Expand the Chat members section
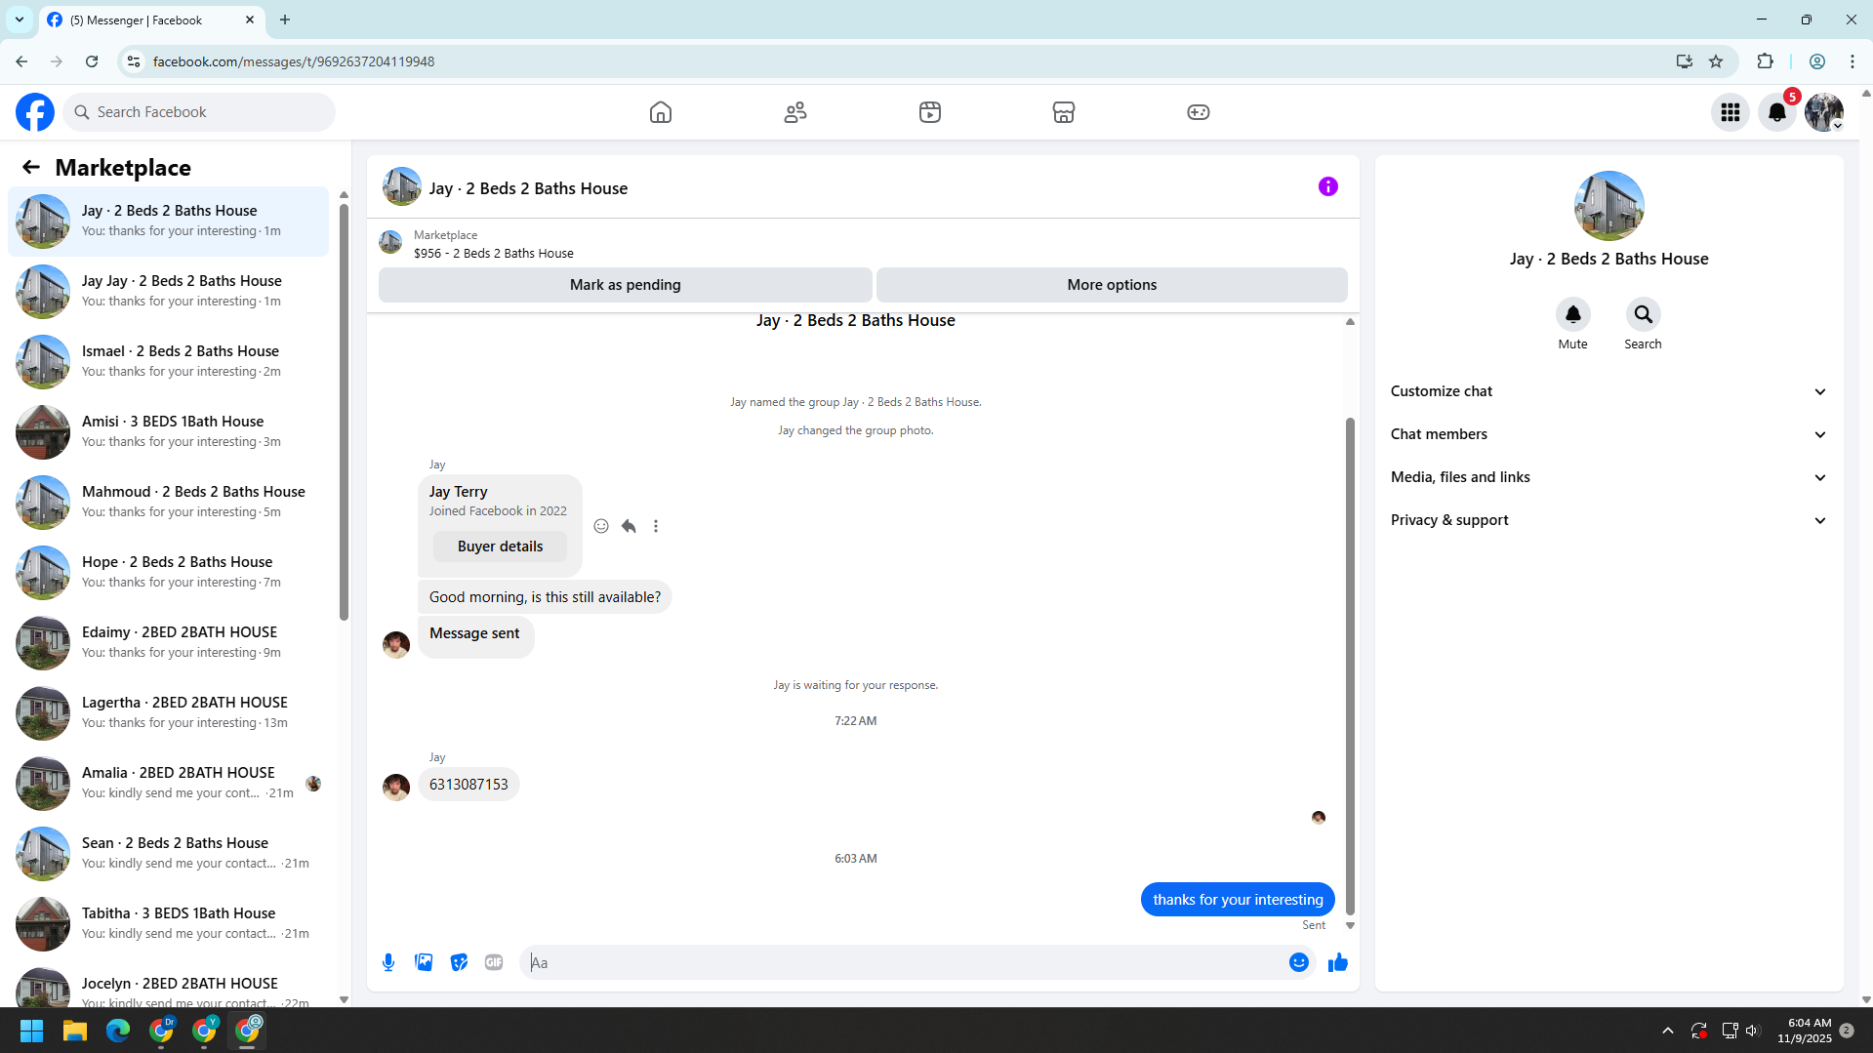 click(x=1608, y=434)
